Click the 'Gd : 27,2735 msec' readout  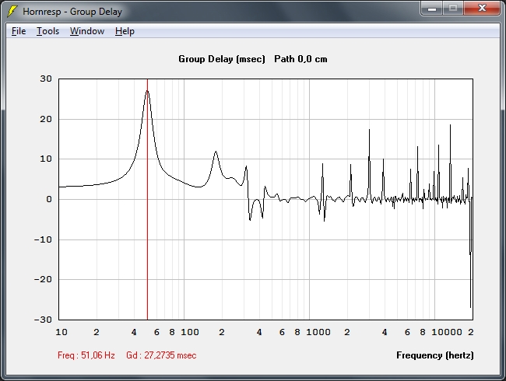161,355
